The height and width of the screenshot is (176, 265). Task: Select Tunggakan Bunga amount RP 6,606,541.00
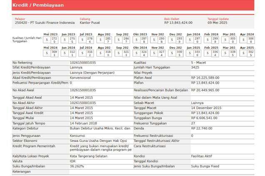(x=204, y=118)
